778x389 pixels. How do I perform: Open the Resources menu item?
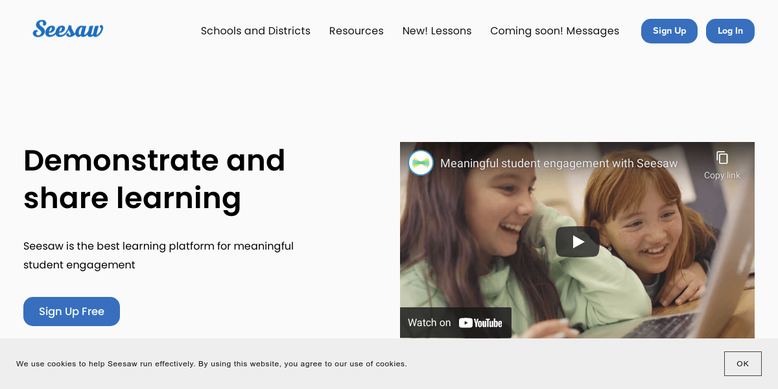356,30
